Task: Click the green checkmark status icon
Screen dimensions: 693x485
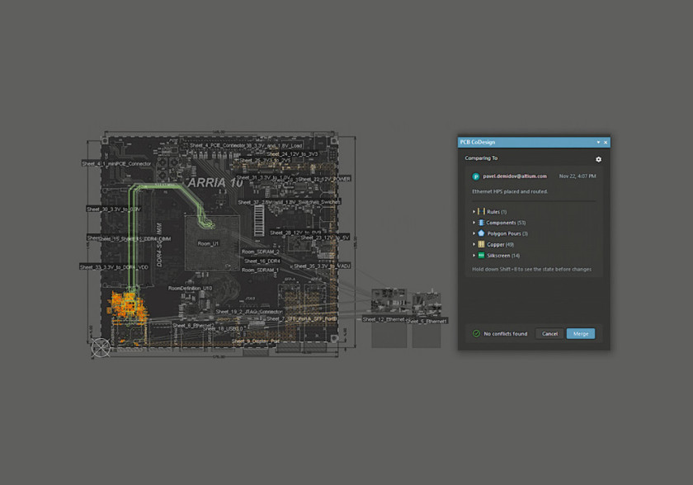Action: pyautogui.click(x=476, y=333)
